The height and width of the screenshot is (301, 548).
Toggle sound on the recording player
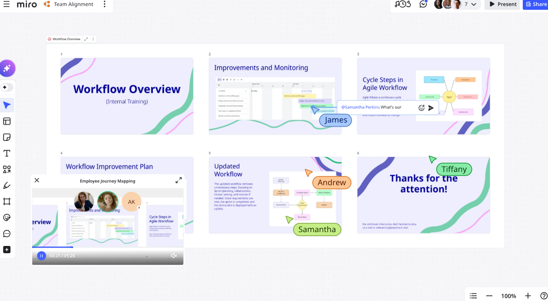click(x=174, y=256)
